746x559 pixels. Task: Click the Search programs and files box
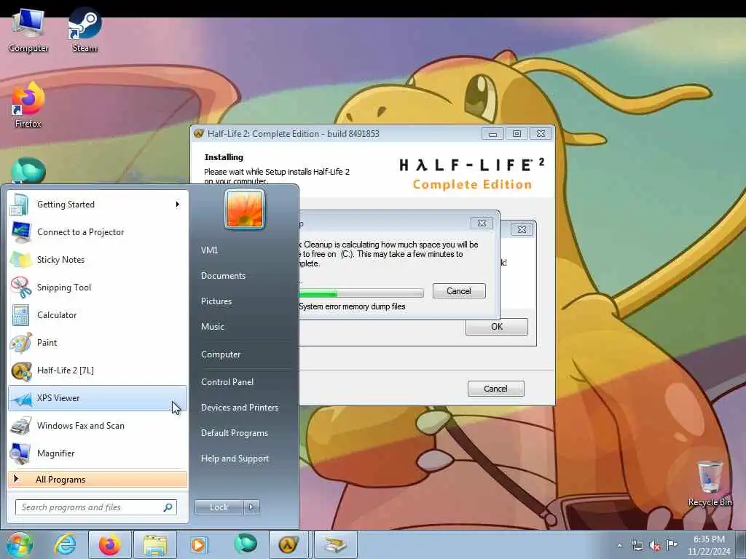(x=96, y=507)
